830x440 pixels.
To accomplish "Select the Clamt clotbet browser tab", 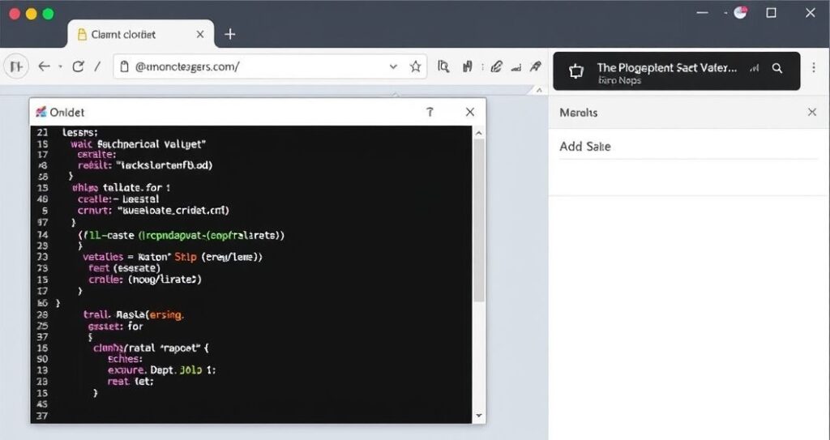I will pos(122,34).
